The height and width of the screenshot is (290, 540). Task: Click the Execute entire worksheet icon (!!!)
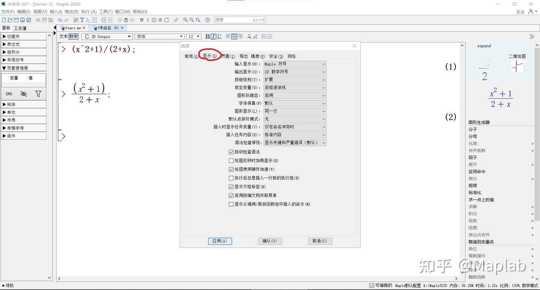[142, 20]
